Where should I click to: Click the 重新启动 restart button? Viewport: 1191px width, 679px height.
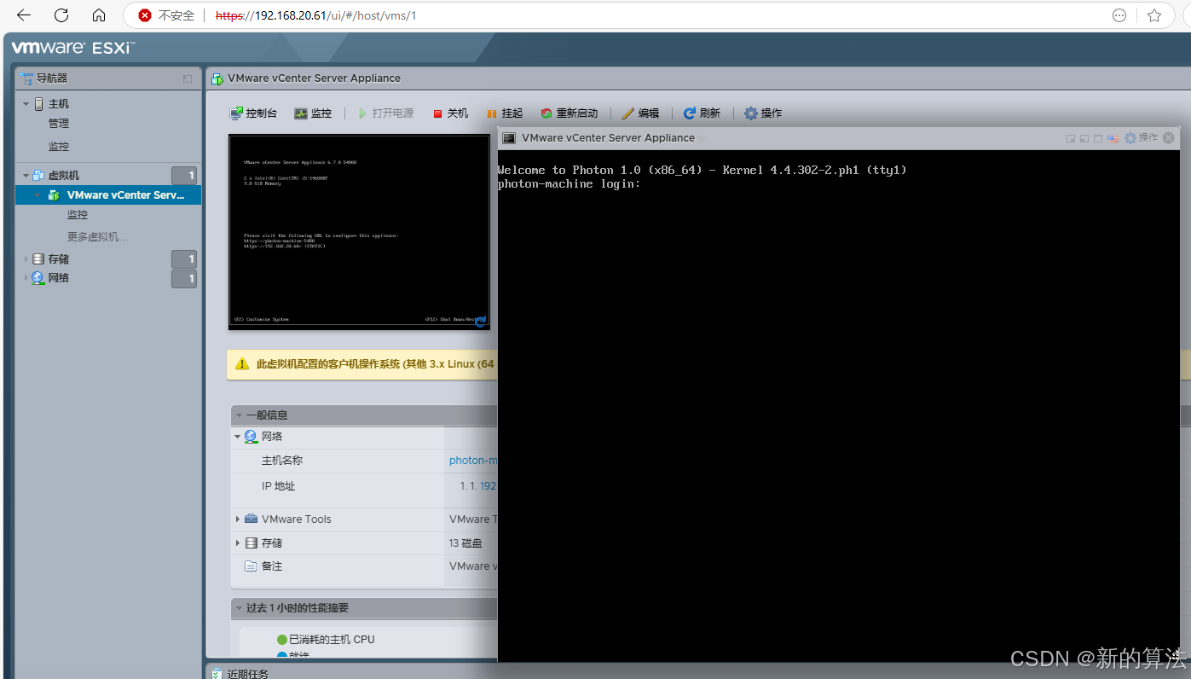point(569,113)
